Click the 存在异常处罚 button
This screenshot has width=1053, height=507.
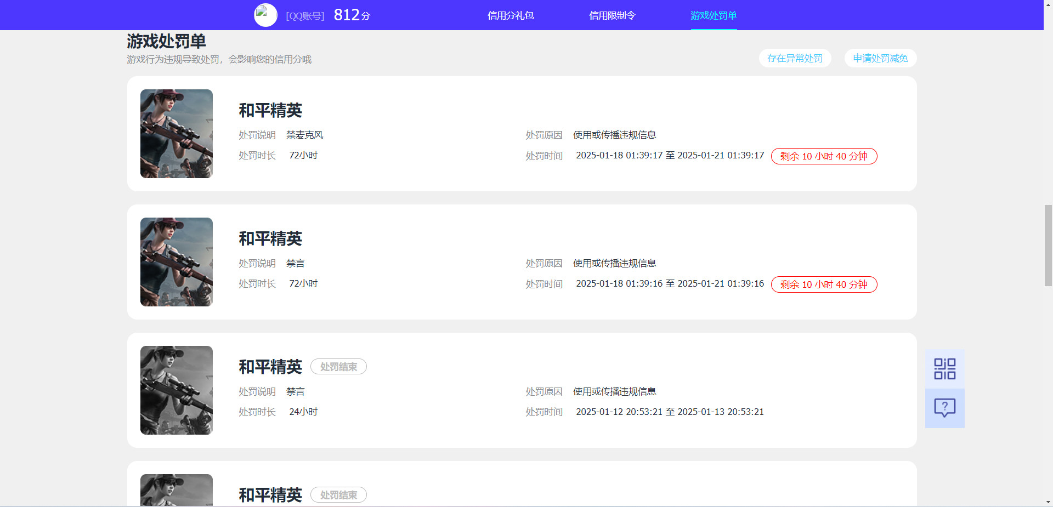(x=795, y=58)
